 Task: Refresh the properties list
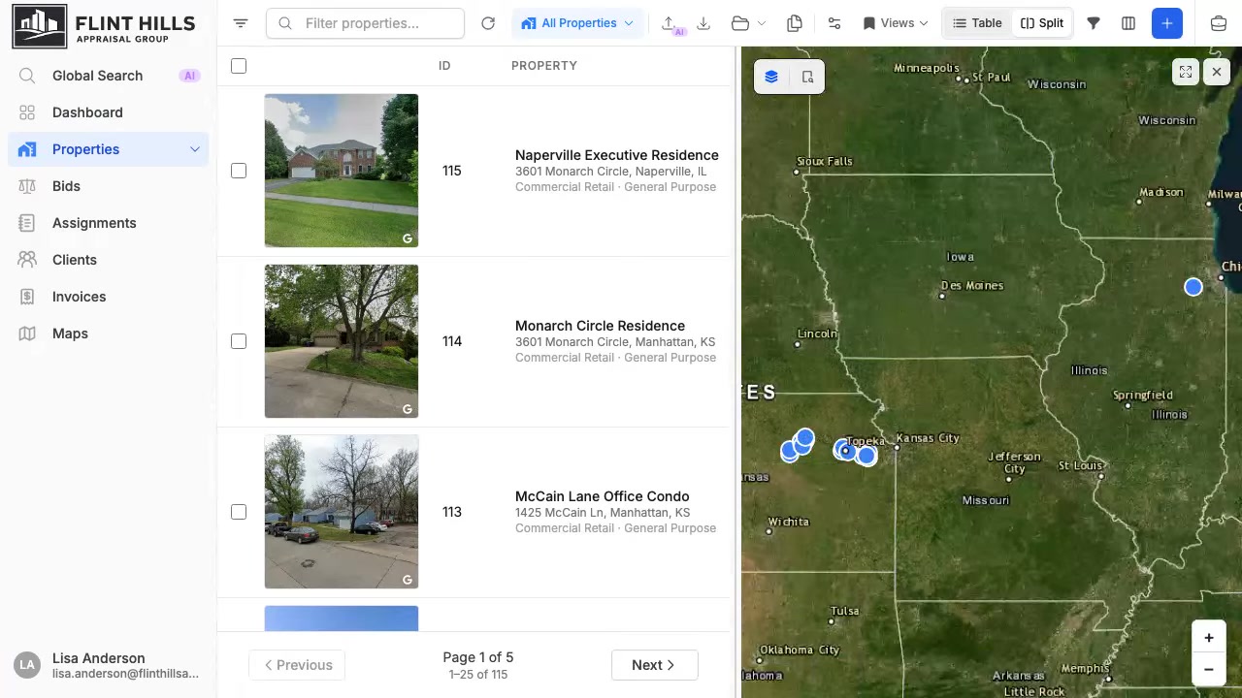[x=488, y=23]
